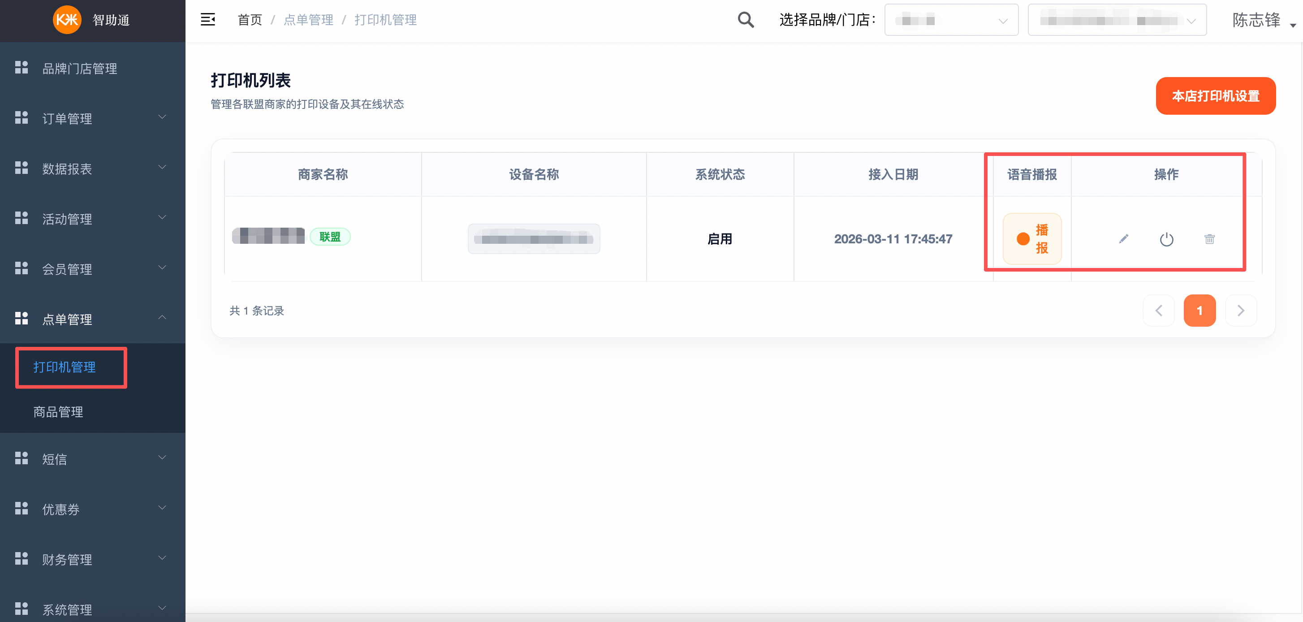The width and height of the screenshot is (1303, 622).
Task: Select page 1 in pagination
Action: tap(1199, 311)
